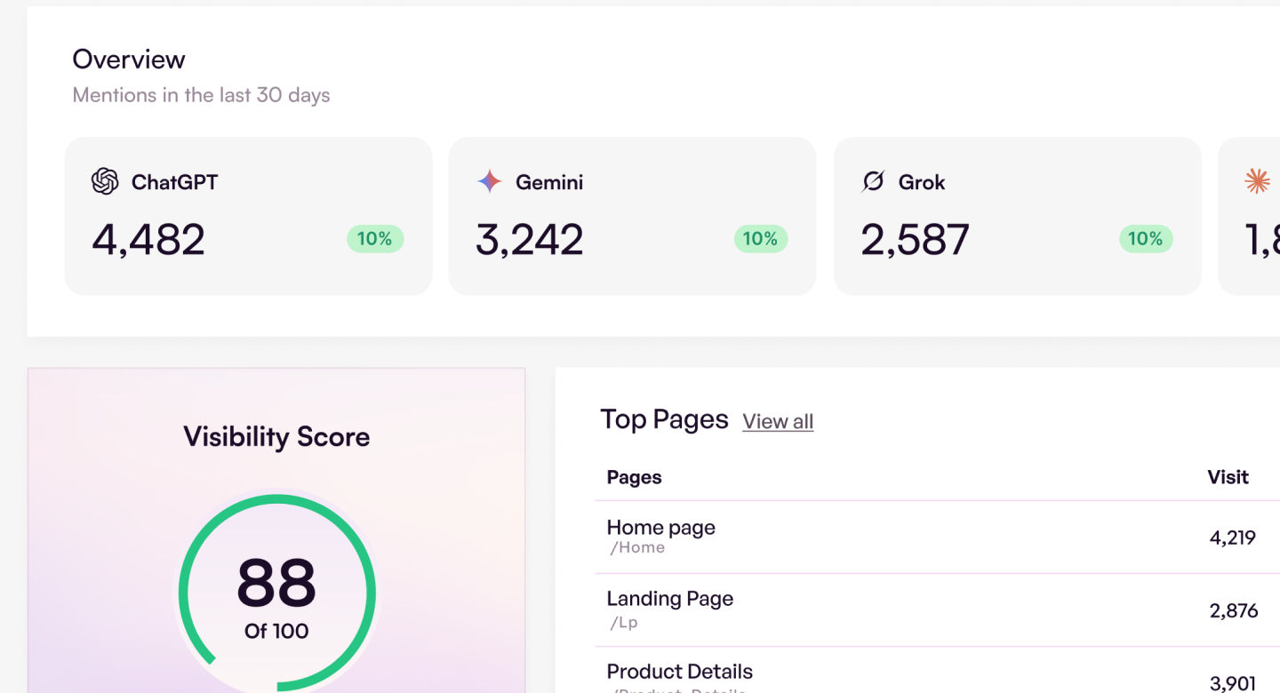Select the green 10% badge on the Gemini card
The image size is (1280, 693).
click(x=760, y=238)
